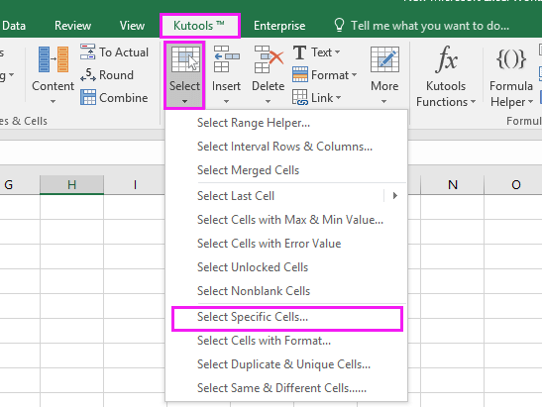Viewport: 542px width, 407px height.
Task: Expand the Format dropdown arrow
Action: (354, 75)
